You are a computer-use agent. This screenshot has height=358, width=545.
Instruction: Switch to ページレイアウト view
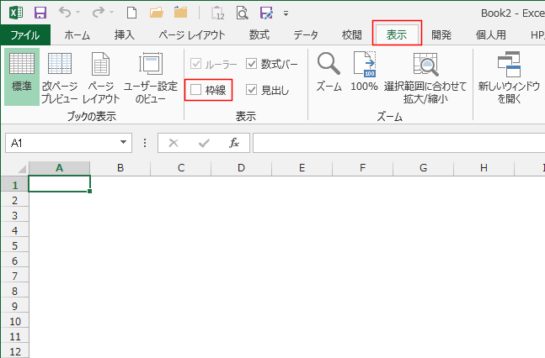coord(101,78)
